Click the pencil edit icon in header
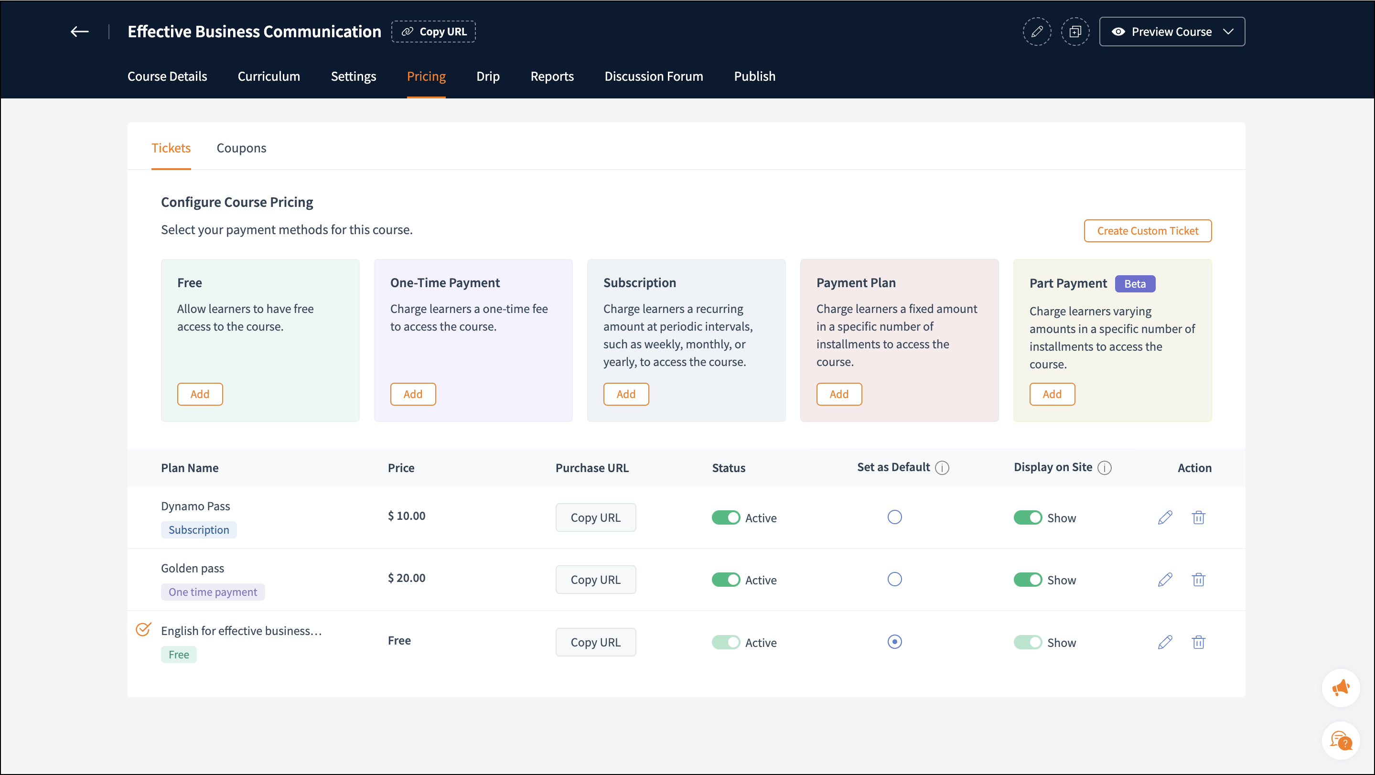This screenshot has height=775, width=1375. click(1037, 32)
